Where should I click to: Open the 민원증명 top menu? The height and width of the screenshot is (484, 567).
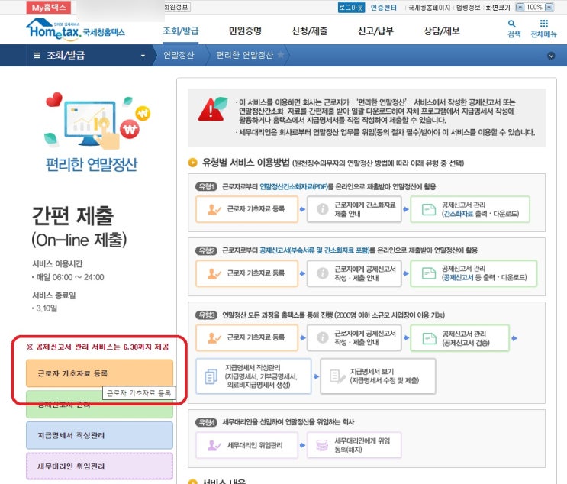click(x=245, y=31)
